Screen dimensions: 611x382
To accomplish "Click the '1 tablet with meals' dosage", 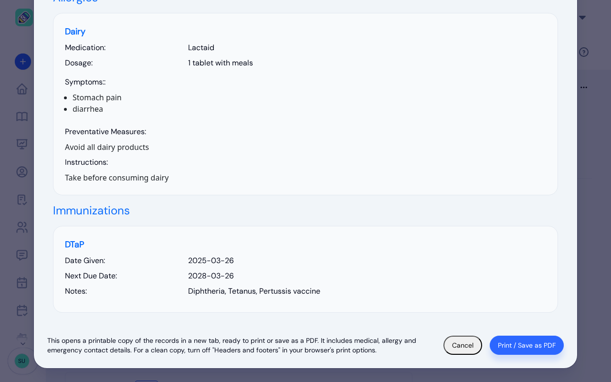I will tap(221, 63).
